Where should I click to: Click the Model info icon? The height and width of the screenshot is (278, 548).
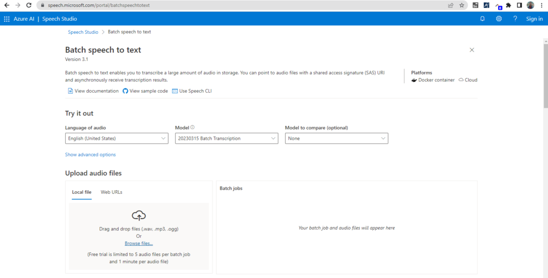(x=192, y=127)
